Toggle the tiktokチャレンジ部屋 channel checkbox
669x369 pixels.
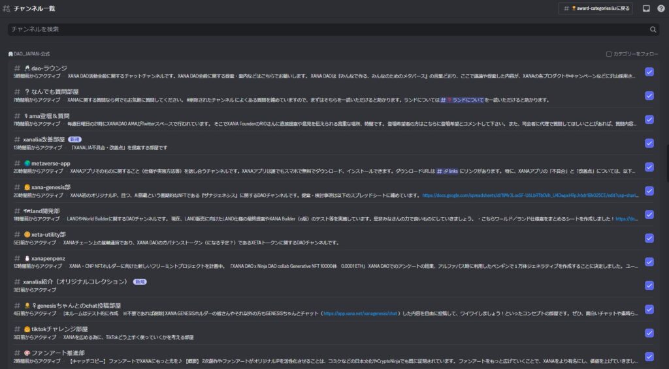click(x=649, y=333)
